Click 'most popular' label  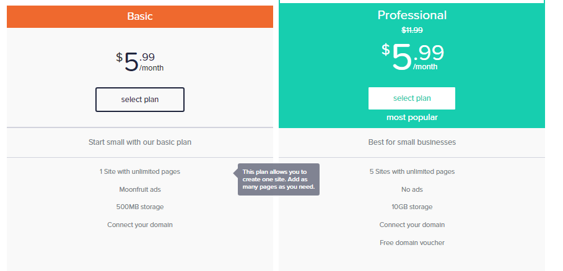[412, 117]
